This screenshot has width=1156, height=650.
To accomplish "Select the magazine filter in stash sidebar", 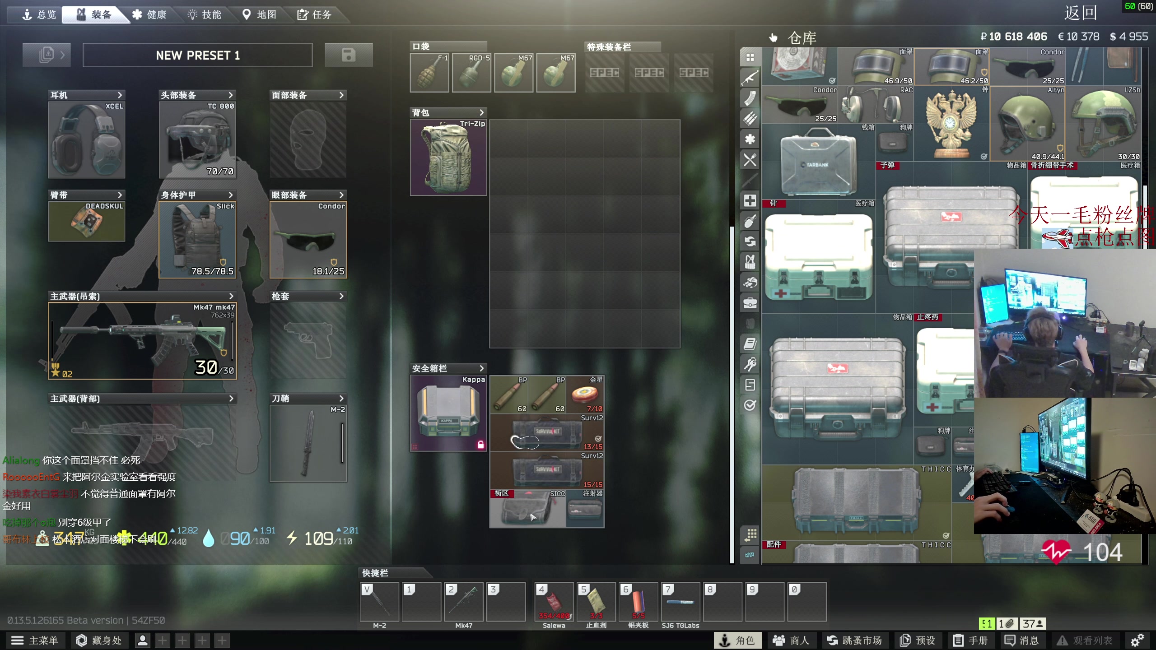I will coord(750,98).
